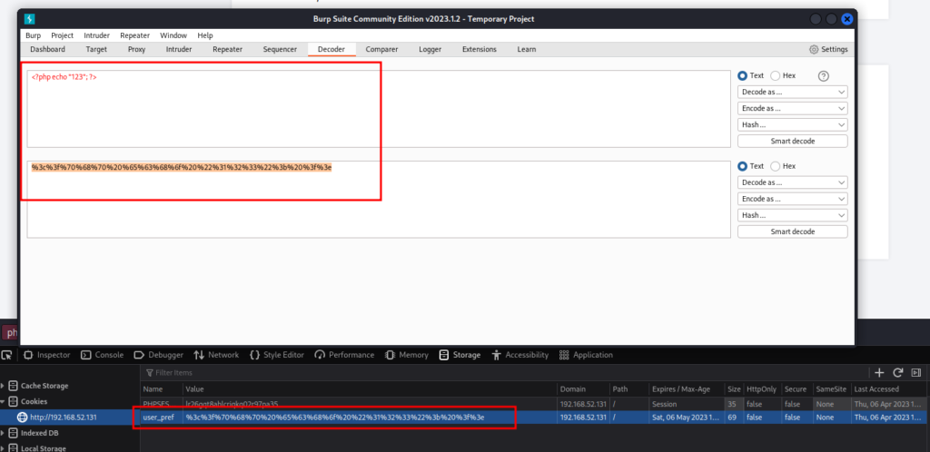Sort by Expires / Max-Age column header

pos(687,389)
